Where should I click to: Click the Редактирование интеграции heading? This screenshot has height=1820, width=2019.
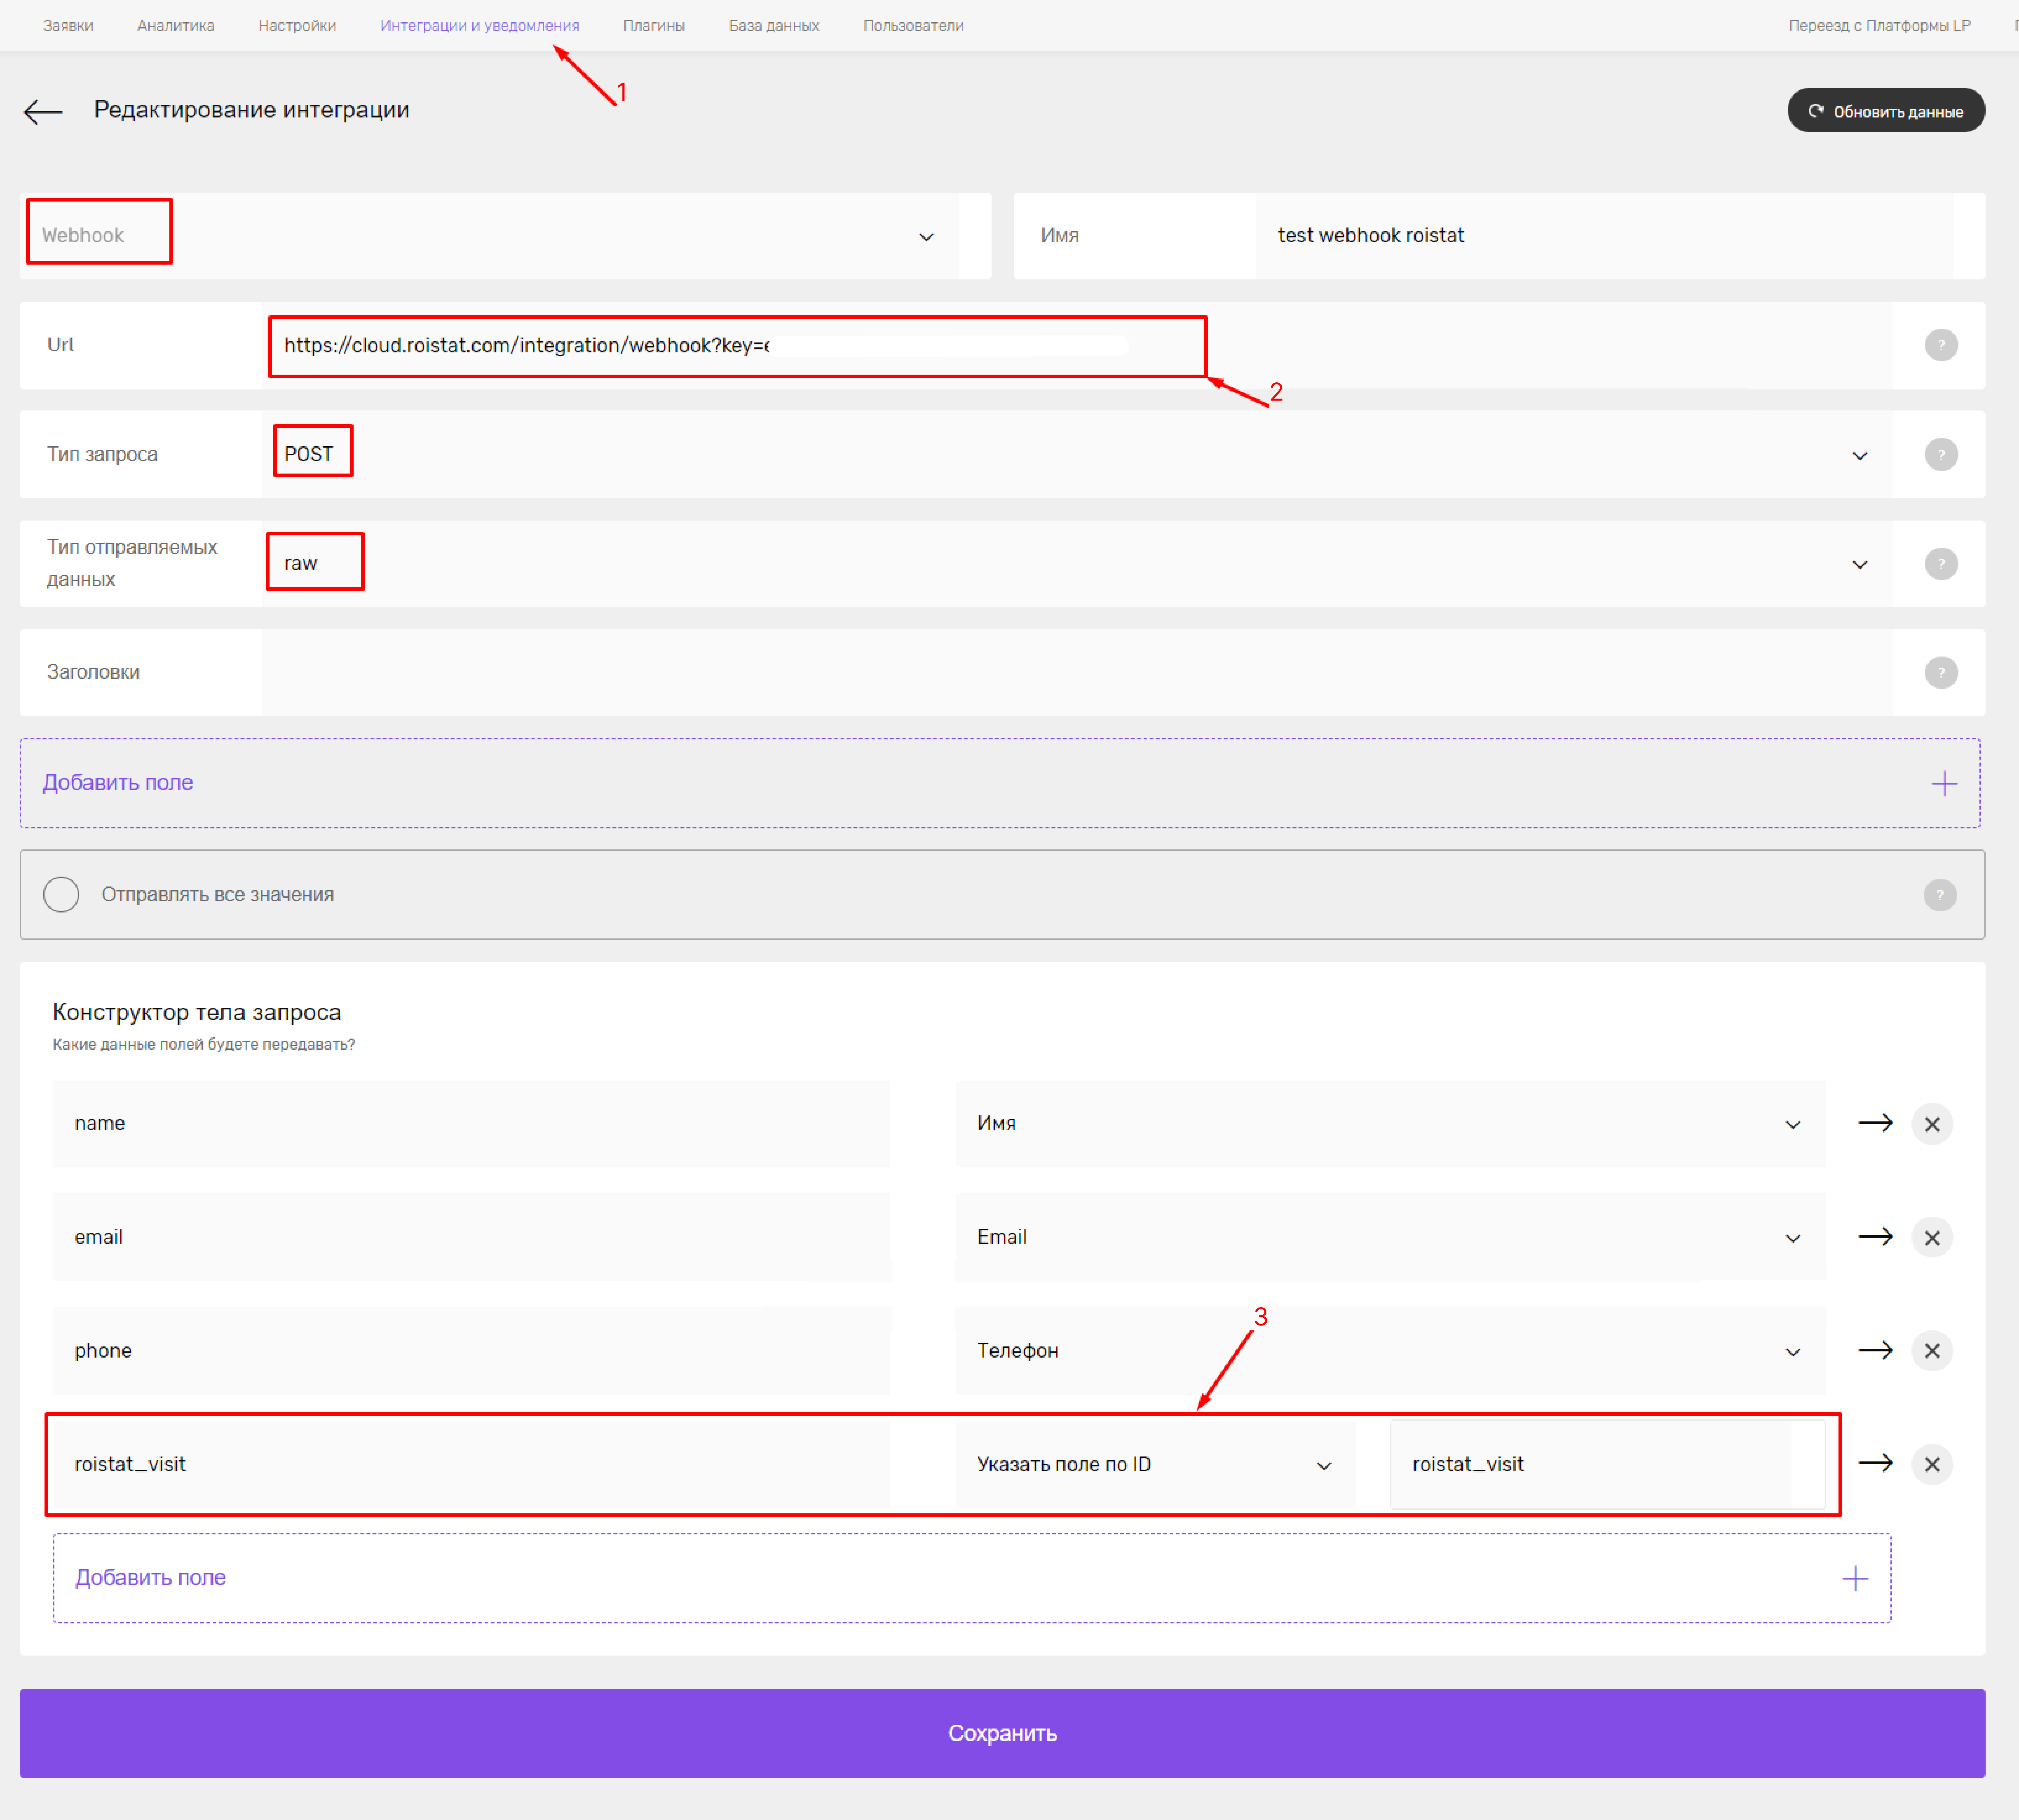pos(252,110)
